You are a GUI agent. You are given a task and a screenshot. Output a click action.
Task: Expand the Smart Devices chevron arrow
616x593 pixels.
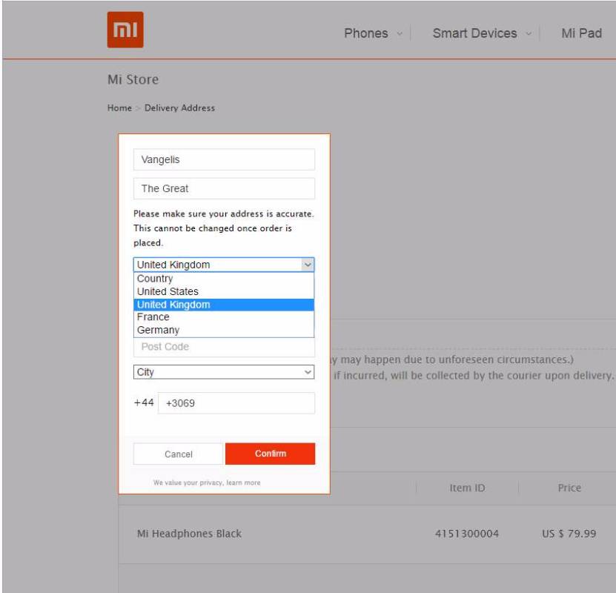click(x=529, y=34)
